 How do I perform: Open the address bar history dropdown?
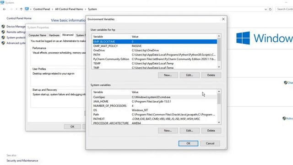[x=266, y=9]
